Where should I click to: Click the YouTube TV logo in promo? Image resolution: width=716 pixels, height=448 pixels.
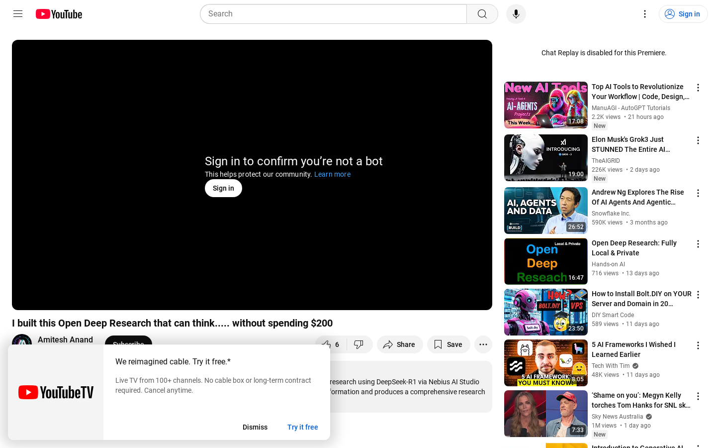click(x=56, y=392)
